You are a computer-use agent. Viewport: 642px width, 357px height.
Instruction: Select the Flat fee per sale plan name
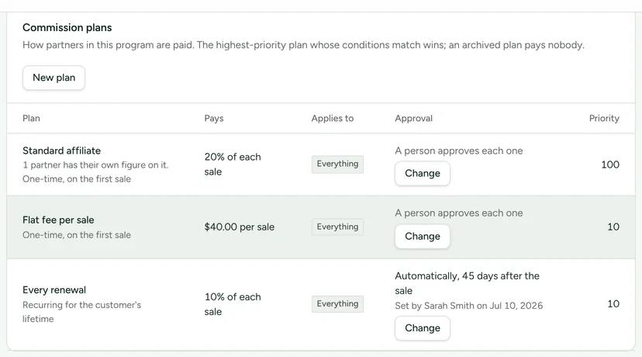58,220
